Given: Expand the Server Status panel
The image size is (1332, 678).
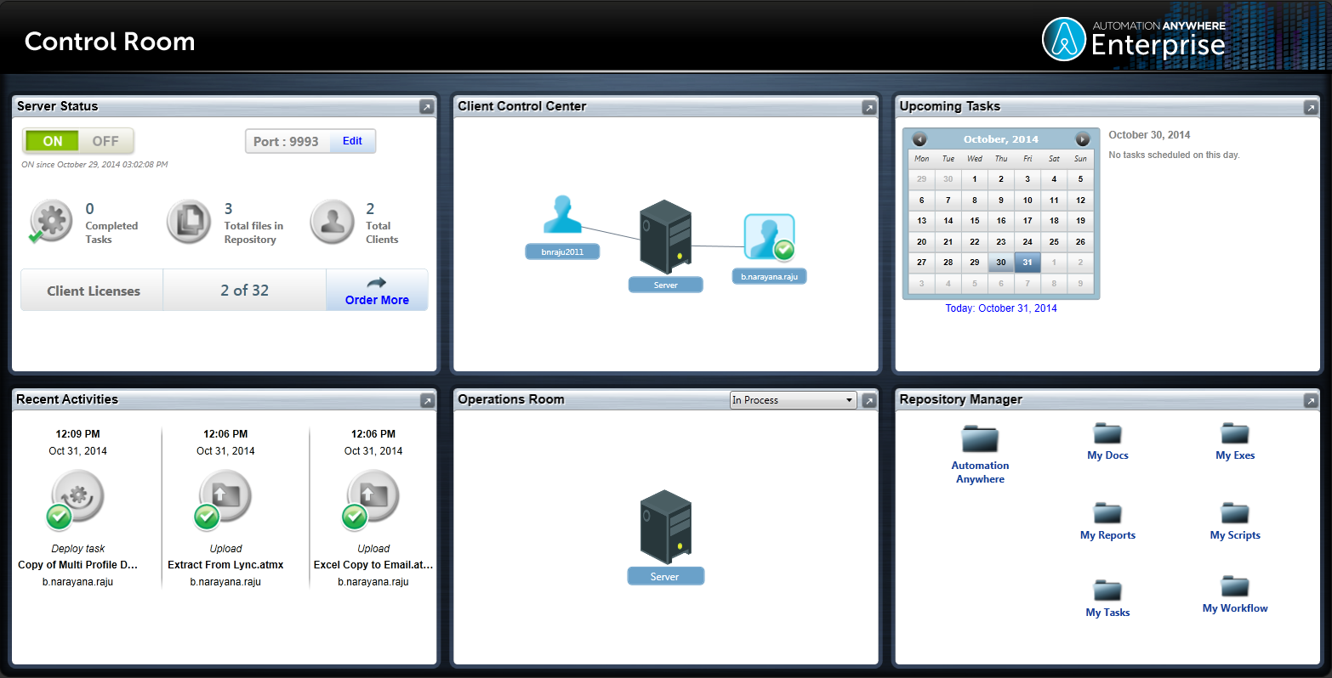Looking at the screenshot, I should tap(426, 106).
